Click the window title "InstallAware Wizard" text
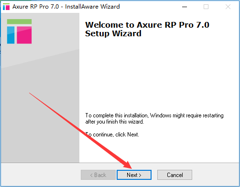This screenshot has height=187, width=240. (x=92, y=7)
